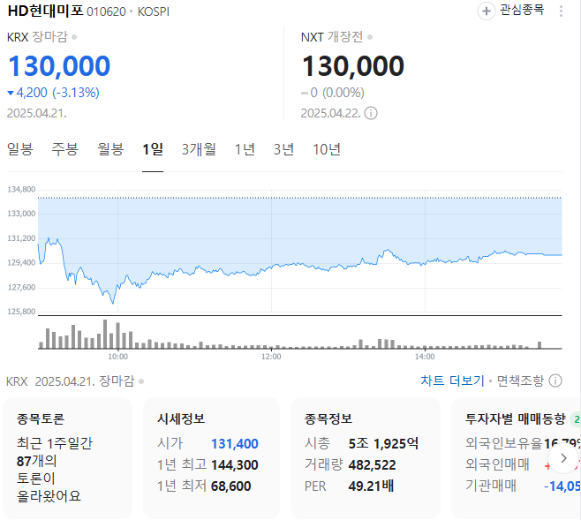Click the NXT change 0 (0.00%)
This screenshot has width=581, height=520.
pos(333,93)
